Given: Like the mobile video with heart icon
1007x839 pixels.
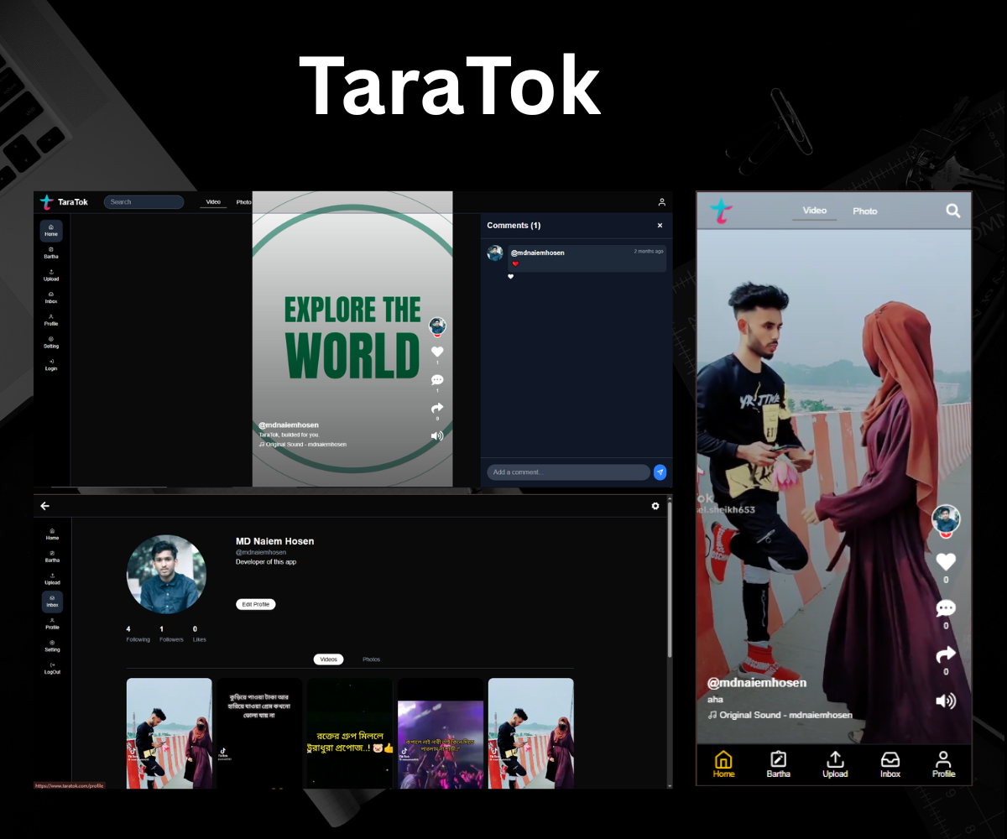Looking at the screenshot, I should pos(946,562).
